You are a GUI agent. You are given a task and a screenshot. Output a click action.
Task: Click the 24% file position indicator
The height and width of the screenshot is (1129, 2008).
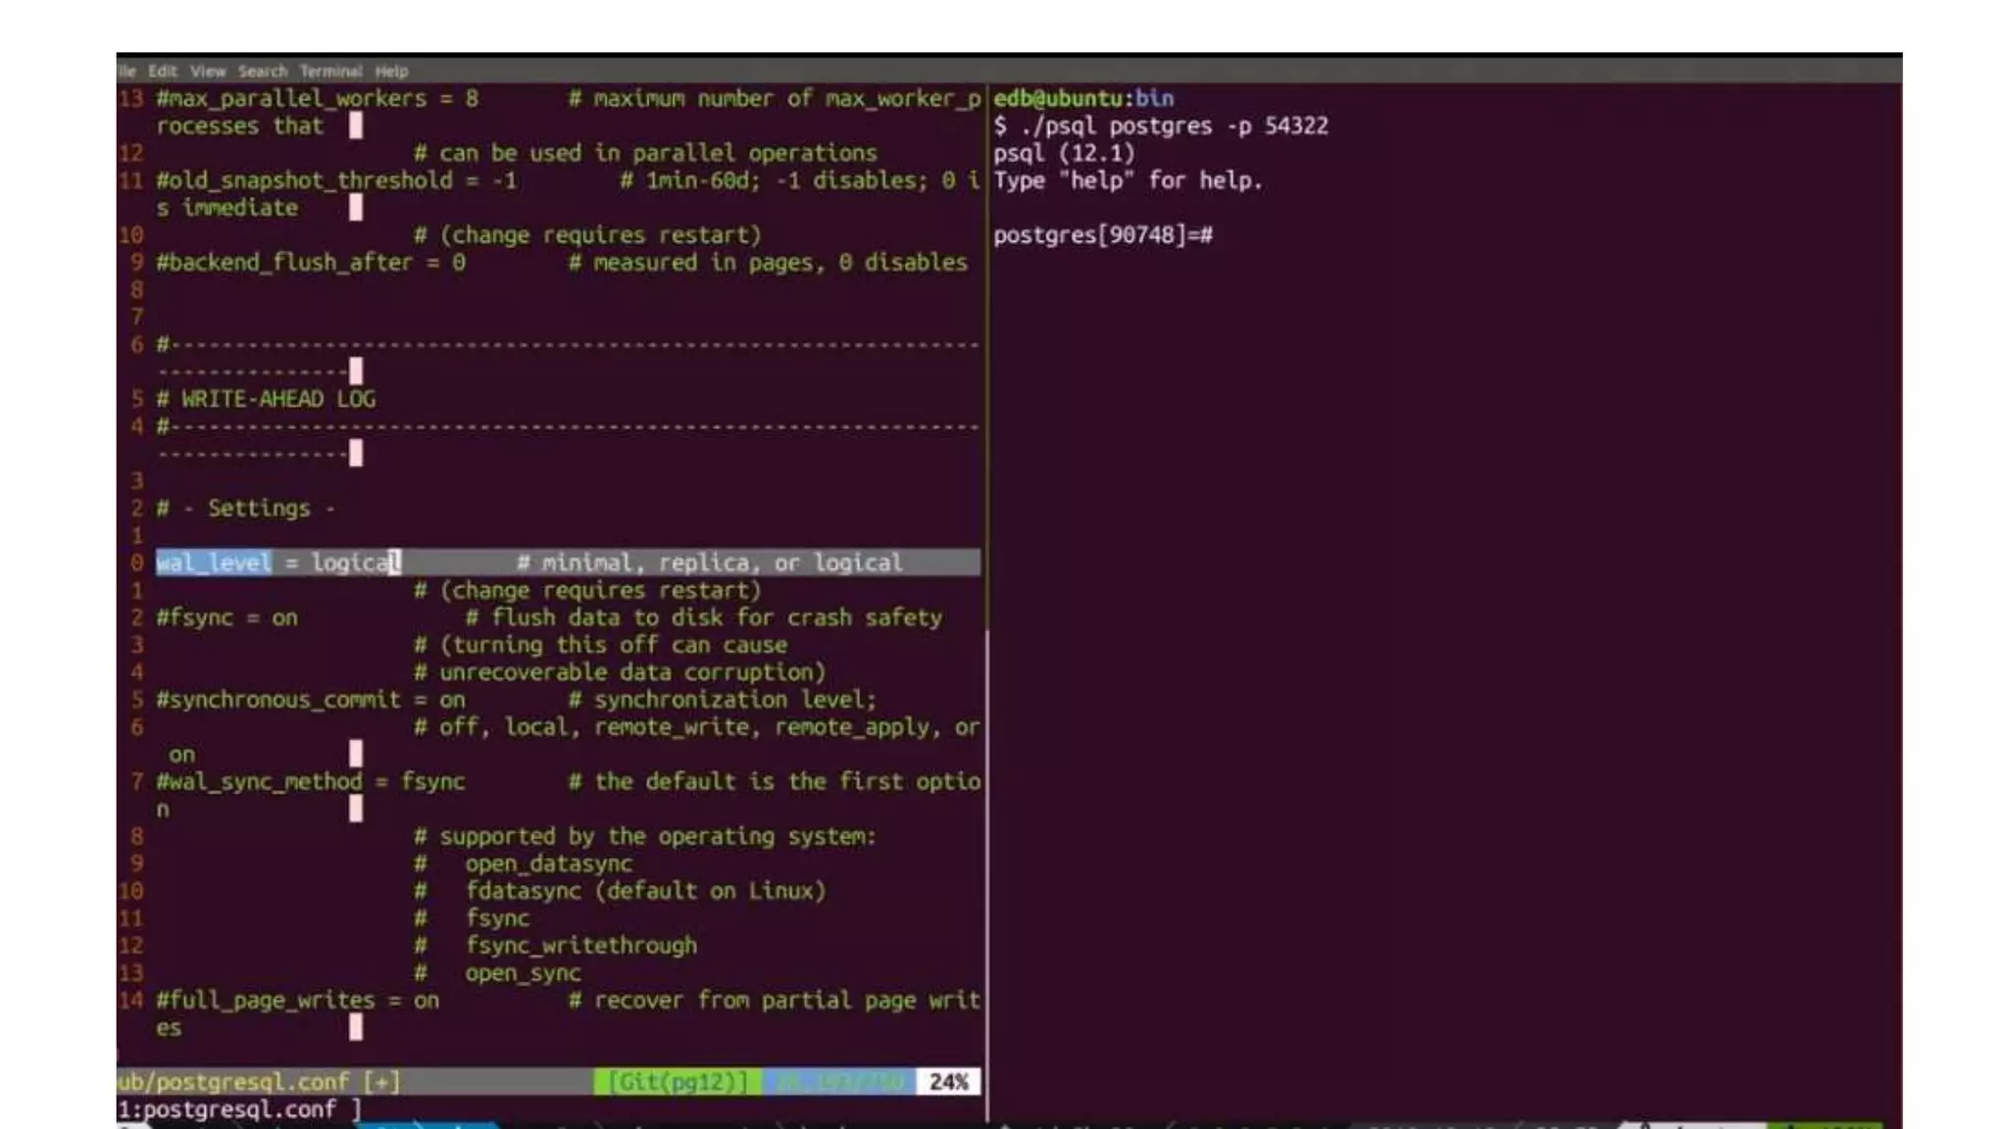click(948, 1082)
